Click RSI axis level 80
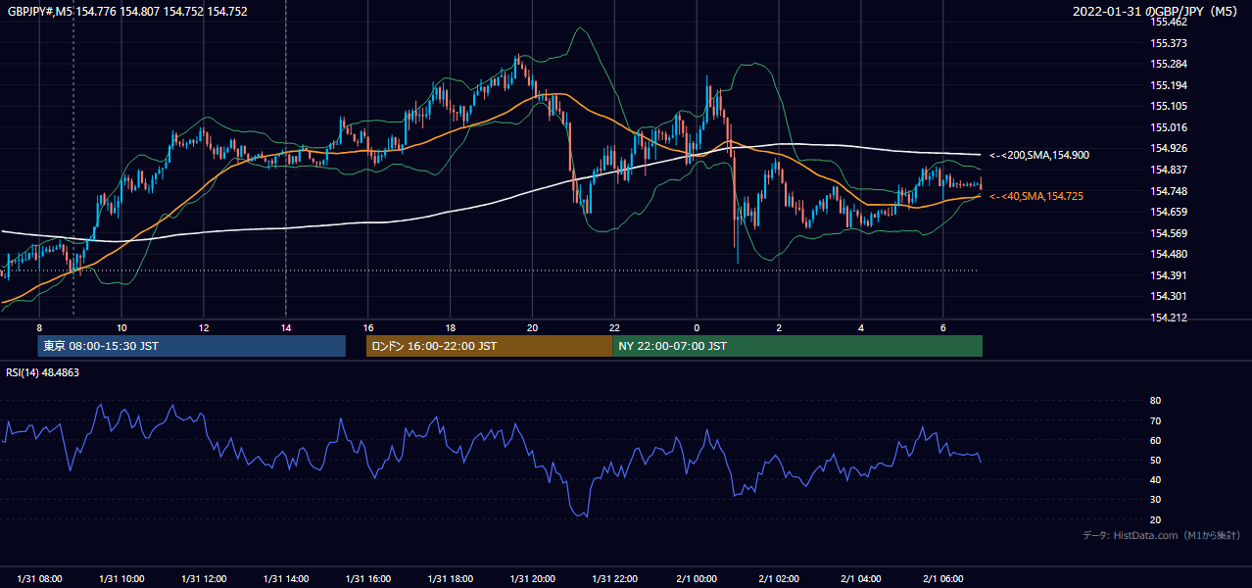Screen dimensions: 1252x588 tap(1156, 401)
